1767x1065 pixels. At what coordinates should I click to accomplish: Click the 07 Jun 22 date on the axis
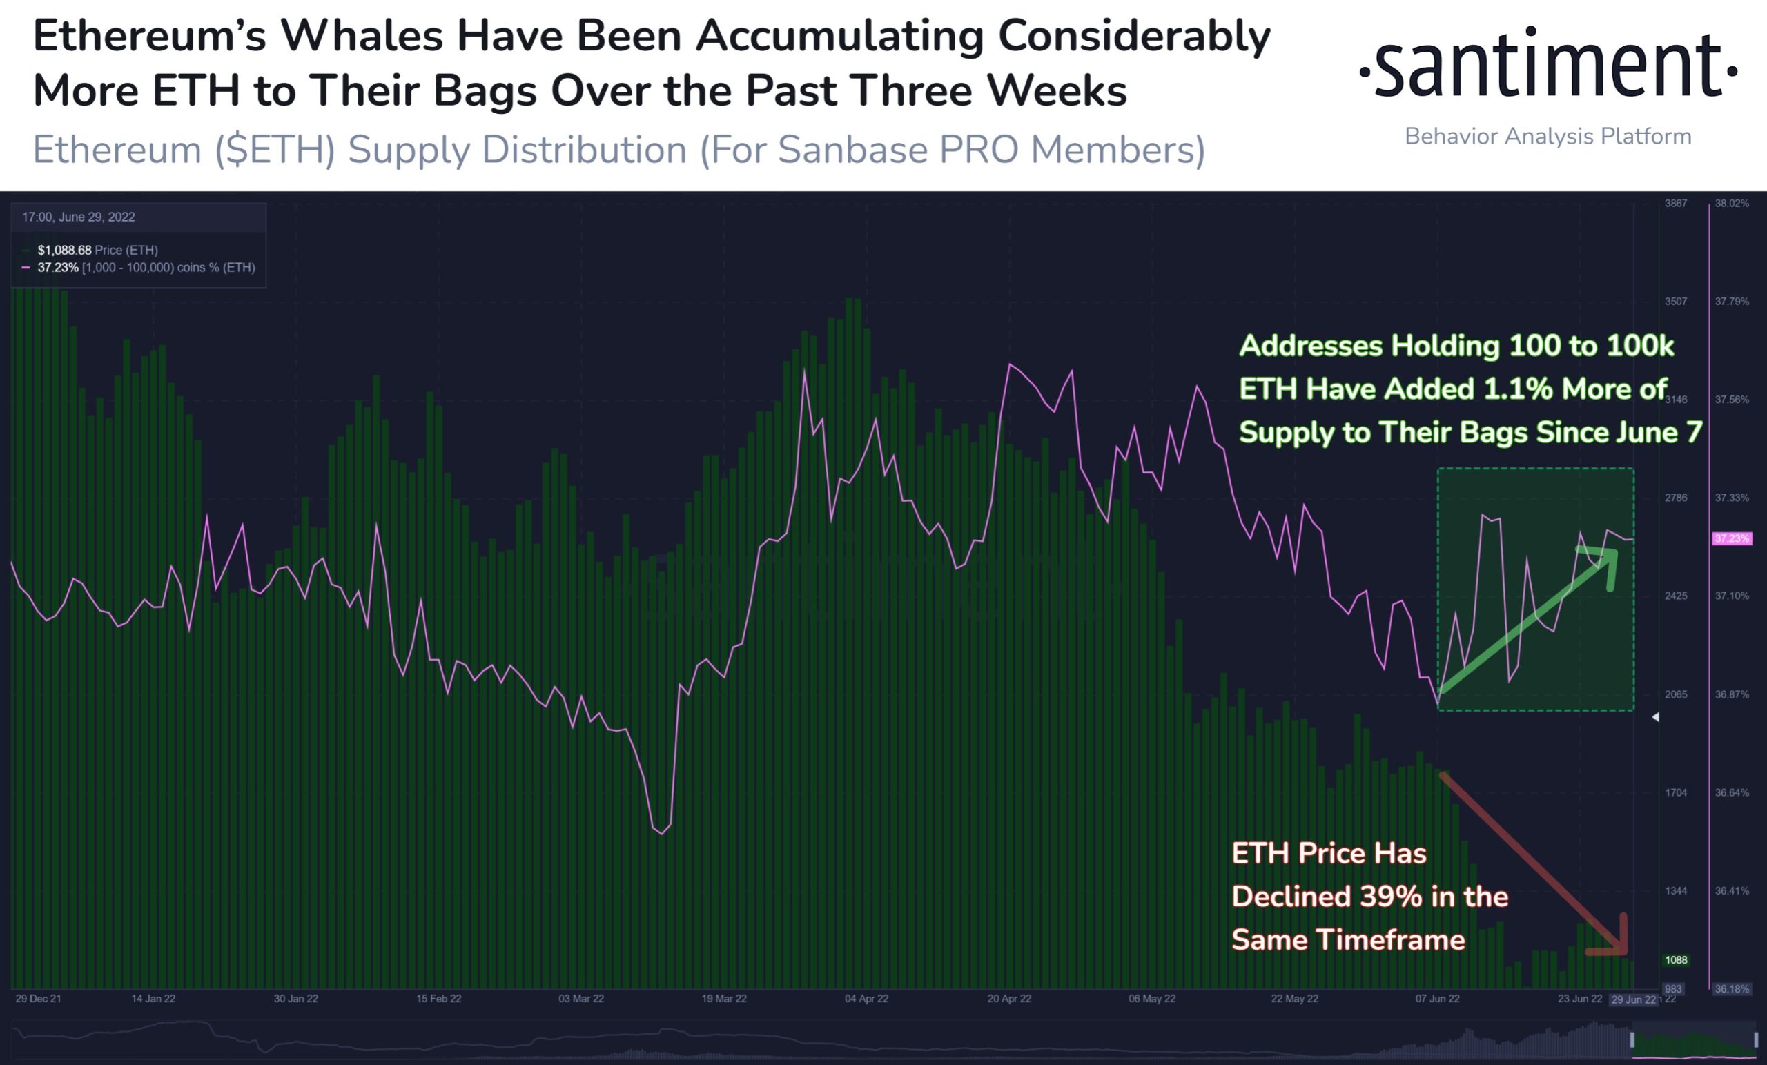[1437, 998]
